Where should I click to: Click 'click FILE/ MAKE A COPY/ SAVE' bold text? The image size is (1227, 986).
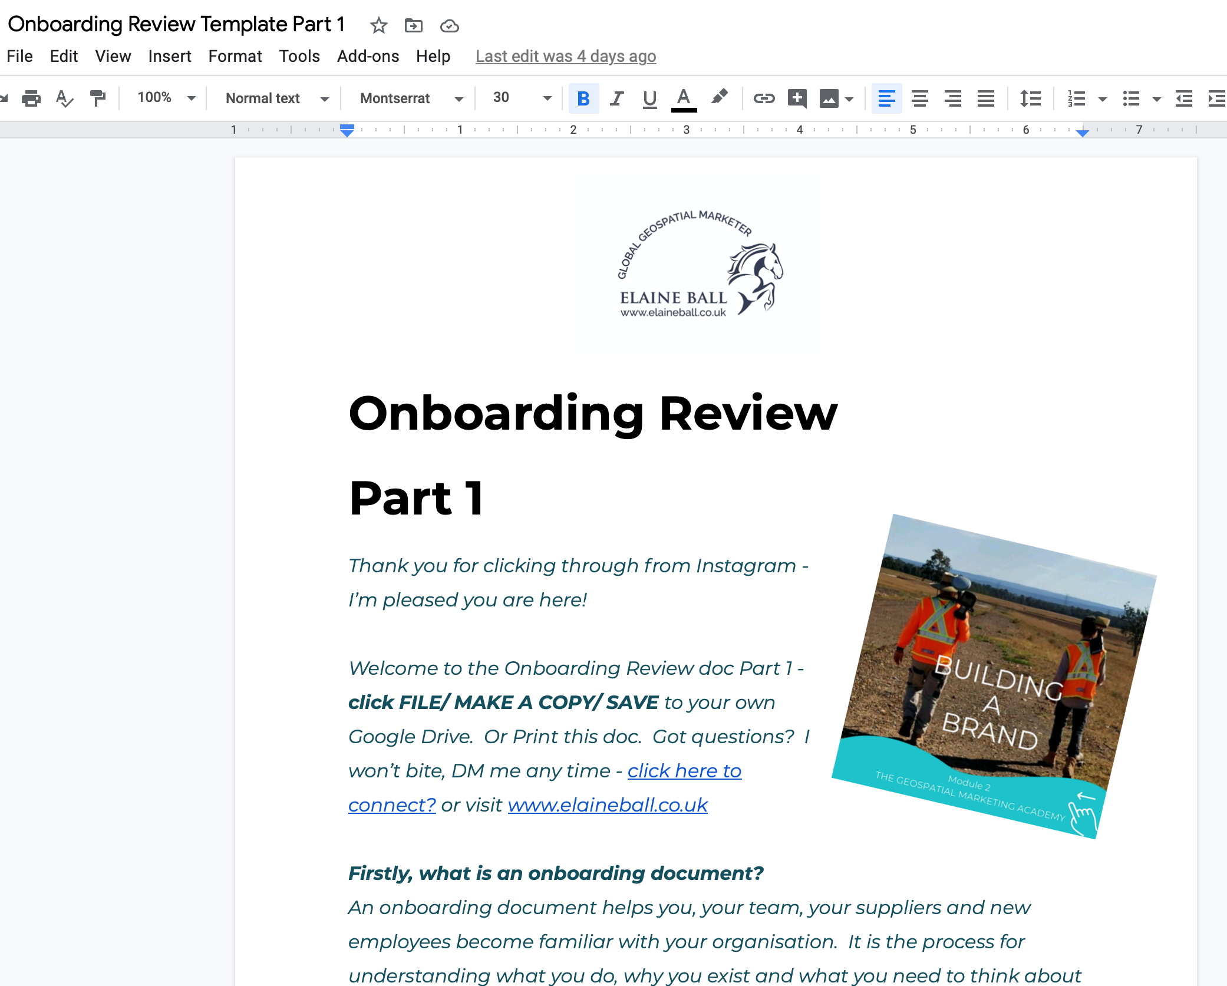pyautogui.click(x=503, y=703)
